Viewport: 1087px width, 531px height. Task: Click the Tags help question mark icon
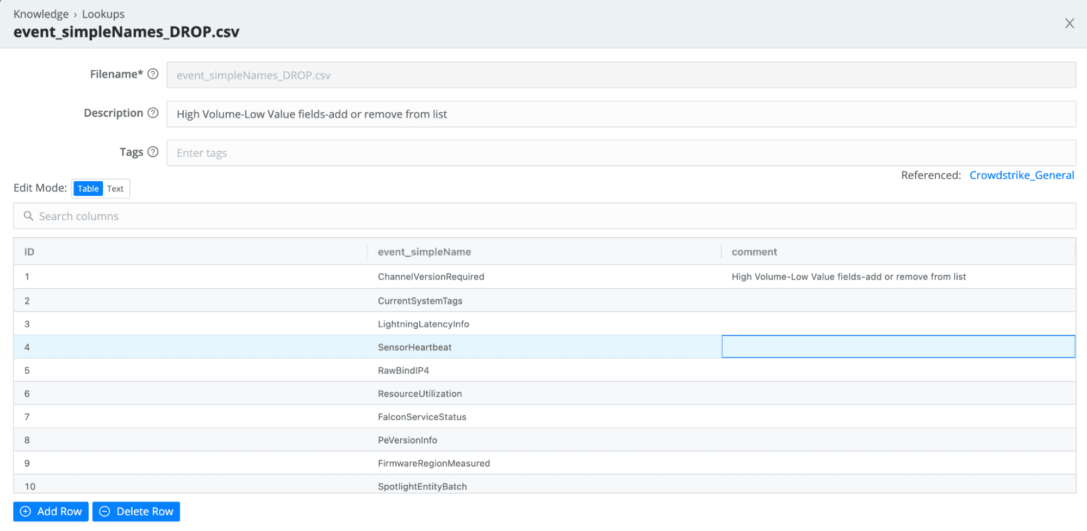pyautogui.click(x=153, y=152)
